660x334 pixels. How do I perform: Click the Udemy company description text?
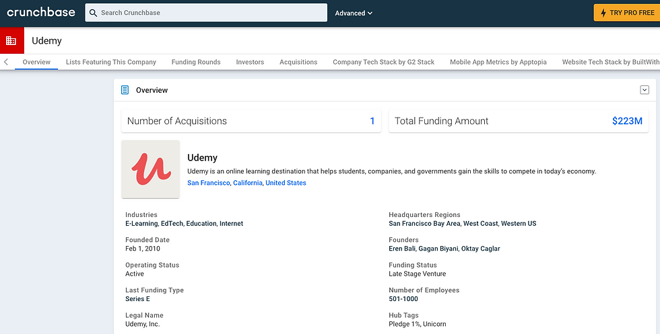click(x=391, y=171)
